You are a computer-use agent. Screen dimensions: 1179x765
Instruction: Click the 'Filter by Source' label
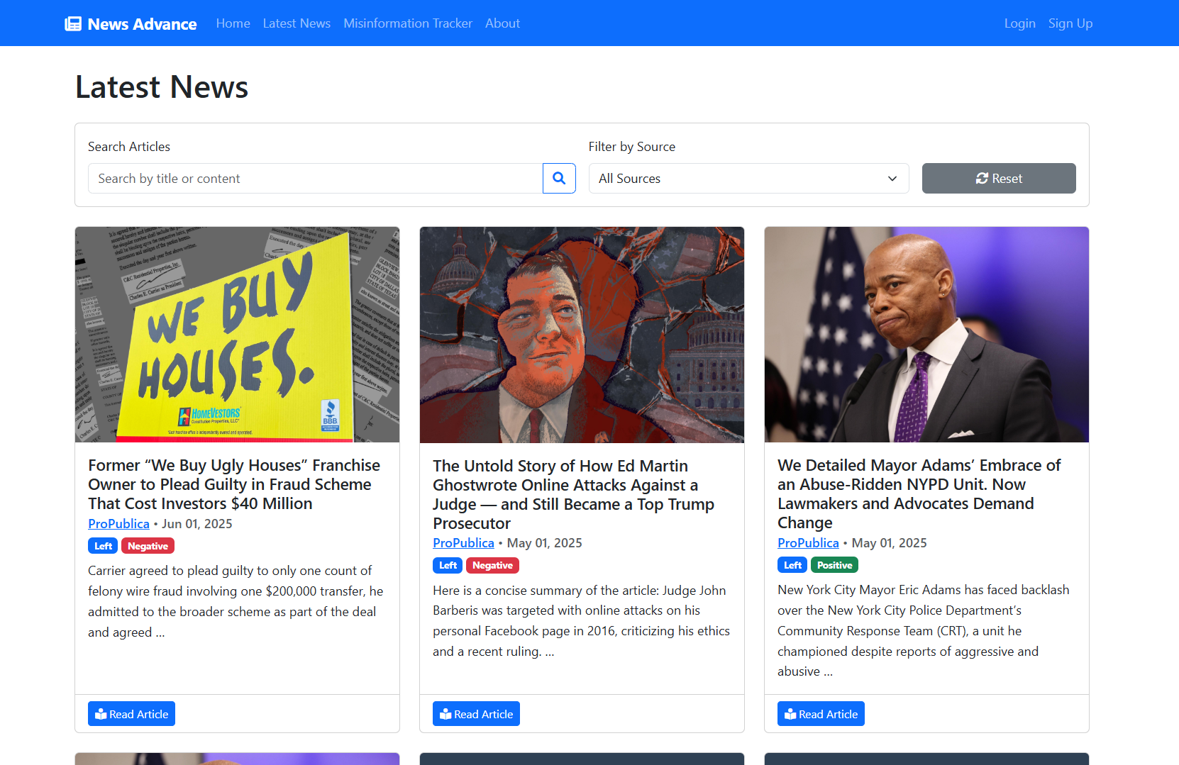point(632,147)
